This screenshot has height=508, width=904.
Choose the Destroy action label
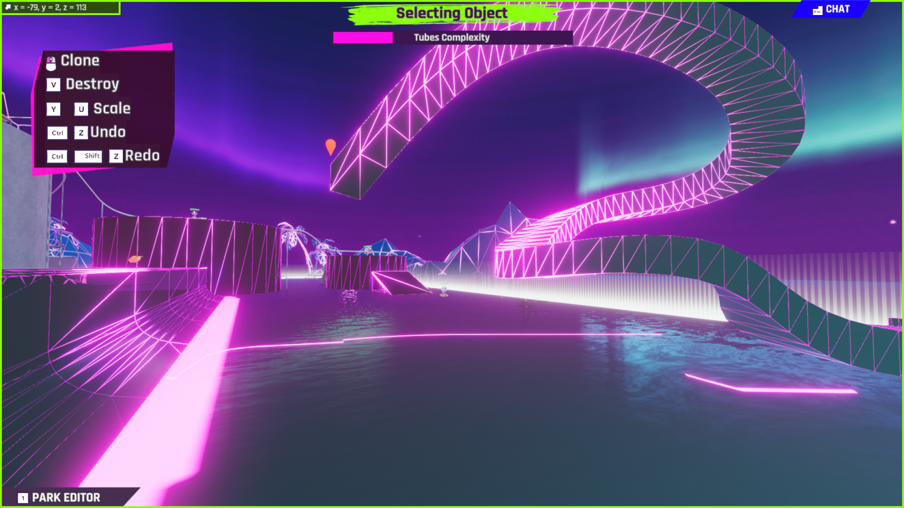92,84
